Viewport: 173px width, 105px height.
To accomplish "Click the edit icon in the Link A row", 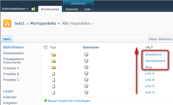I will tap(86, 73).
